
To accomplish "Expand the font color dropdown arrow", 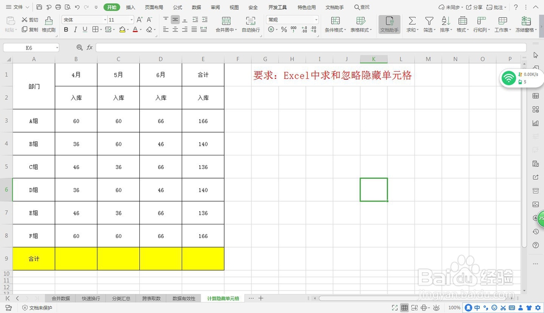I will 140,30.
